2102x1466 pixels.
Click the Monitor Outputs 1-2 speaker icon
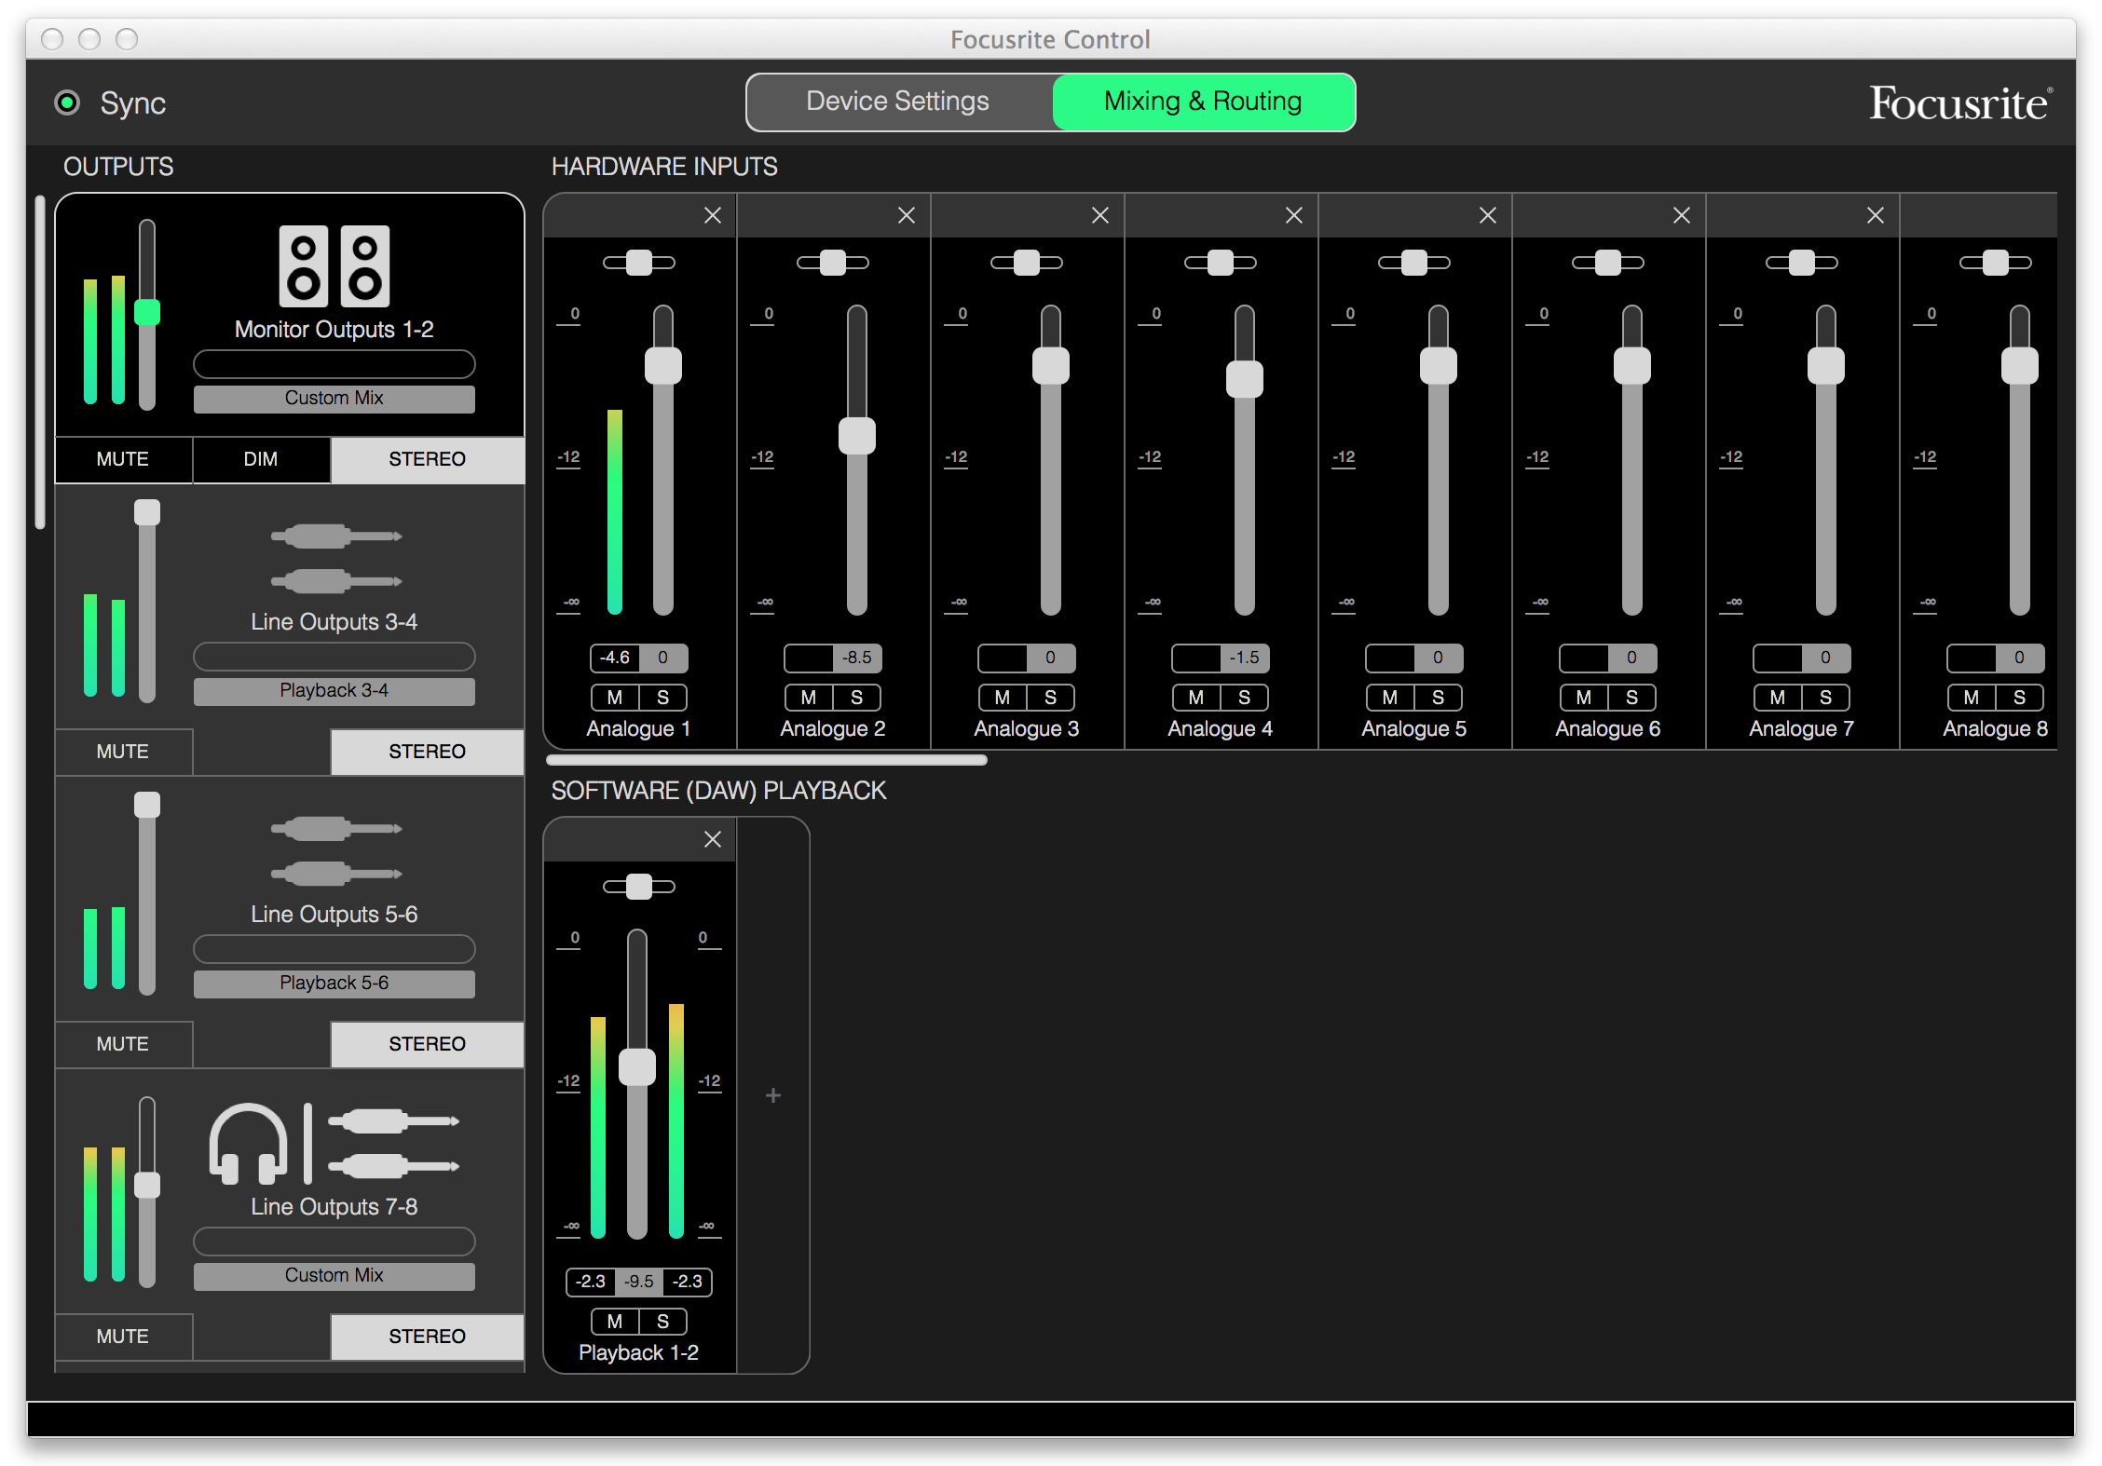[334, 266]
